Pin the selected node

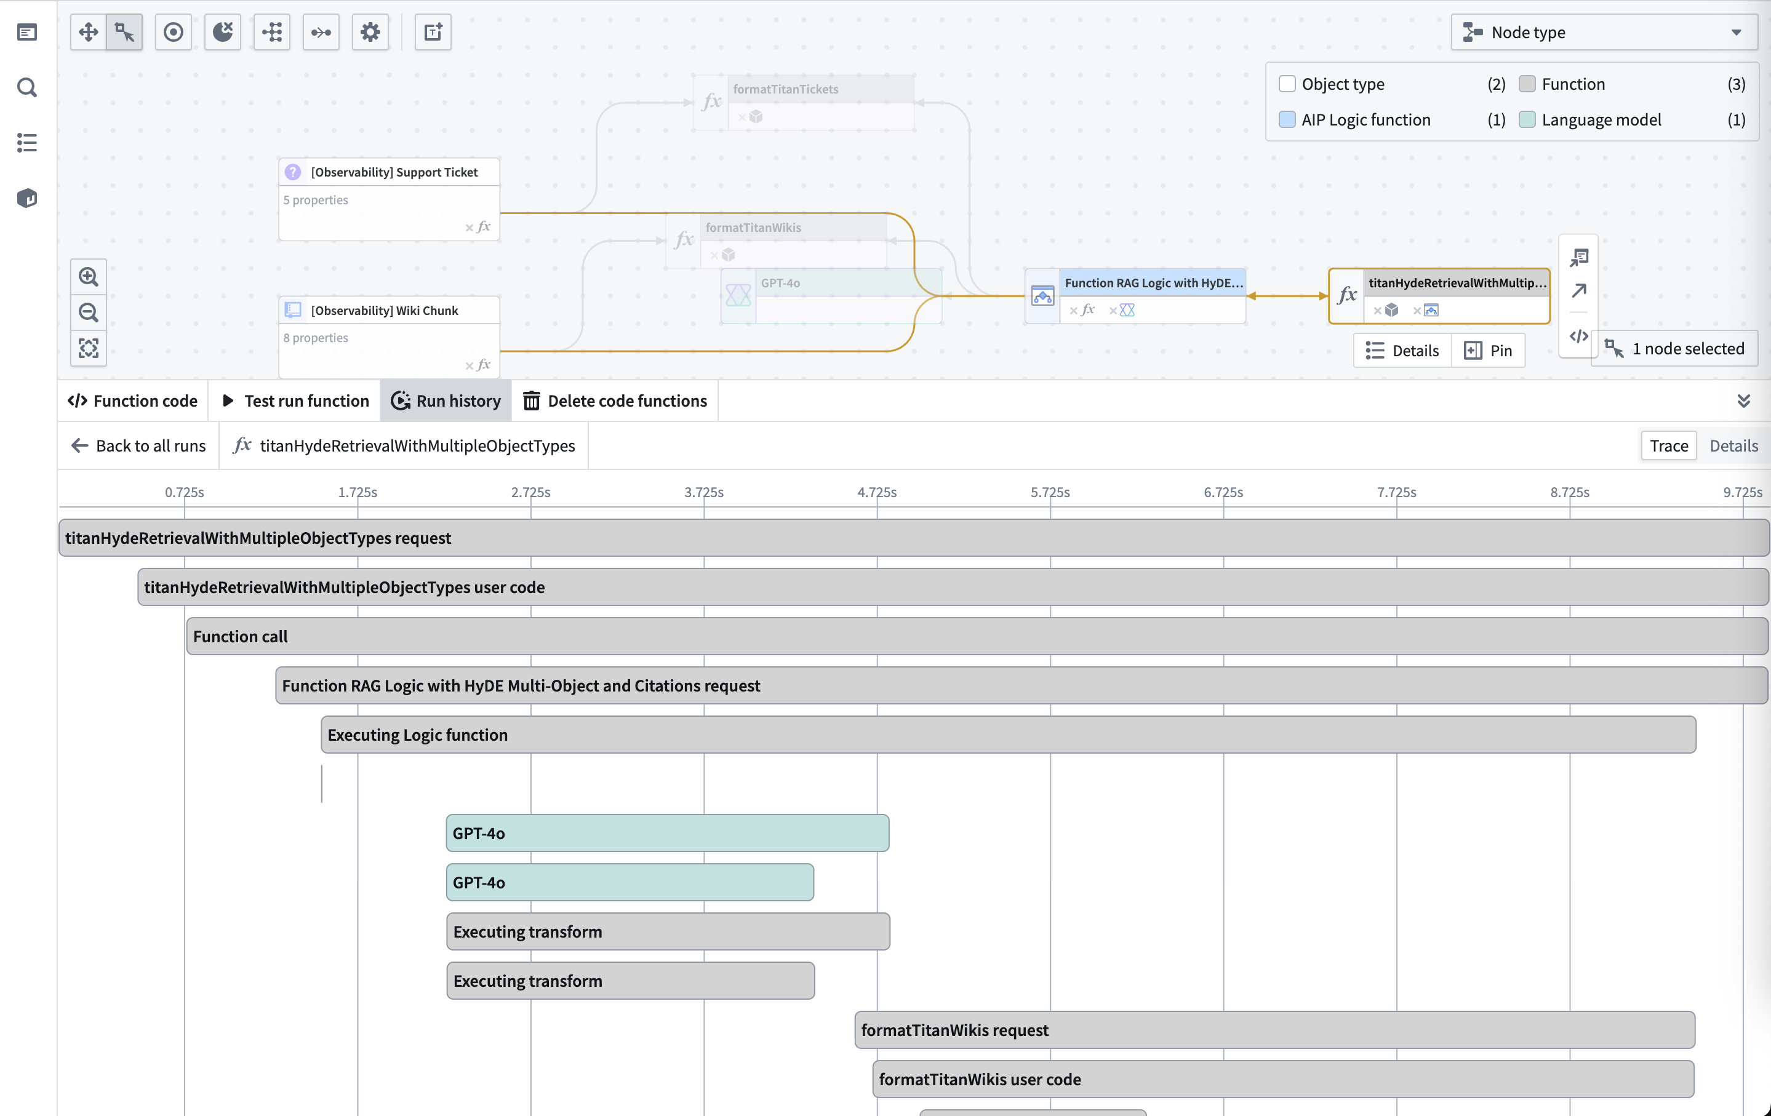(x=1489, y=351)
